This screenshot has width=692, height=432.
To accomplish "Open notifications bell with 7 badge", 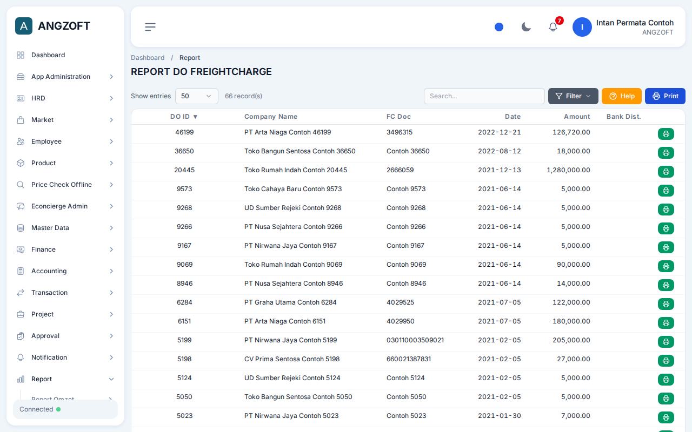I will click(x=553, y=27).
